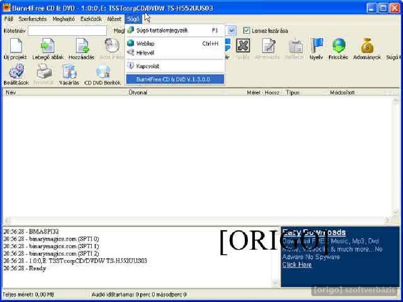Click log line binarymagics.com (SPTI 2)
403x302 pixels.
[51, 254]
